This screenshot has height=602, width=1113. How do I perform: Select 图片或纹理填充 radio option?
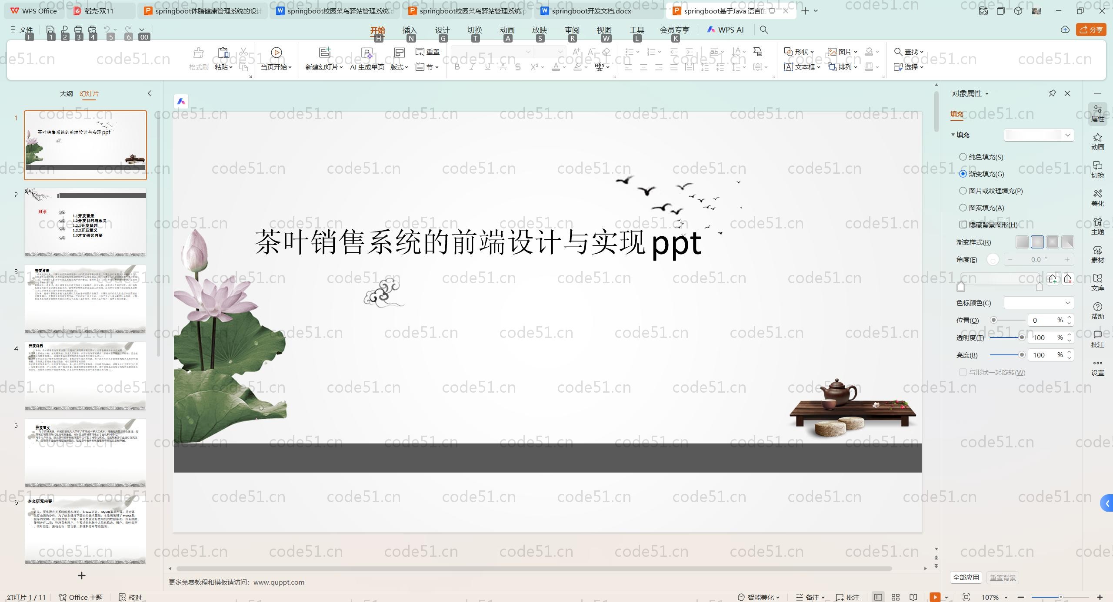(963, 191)
